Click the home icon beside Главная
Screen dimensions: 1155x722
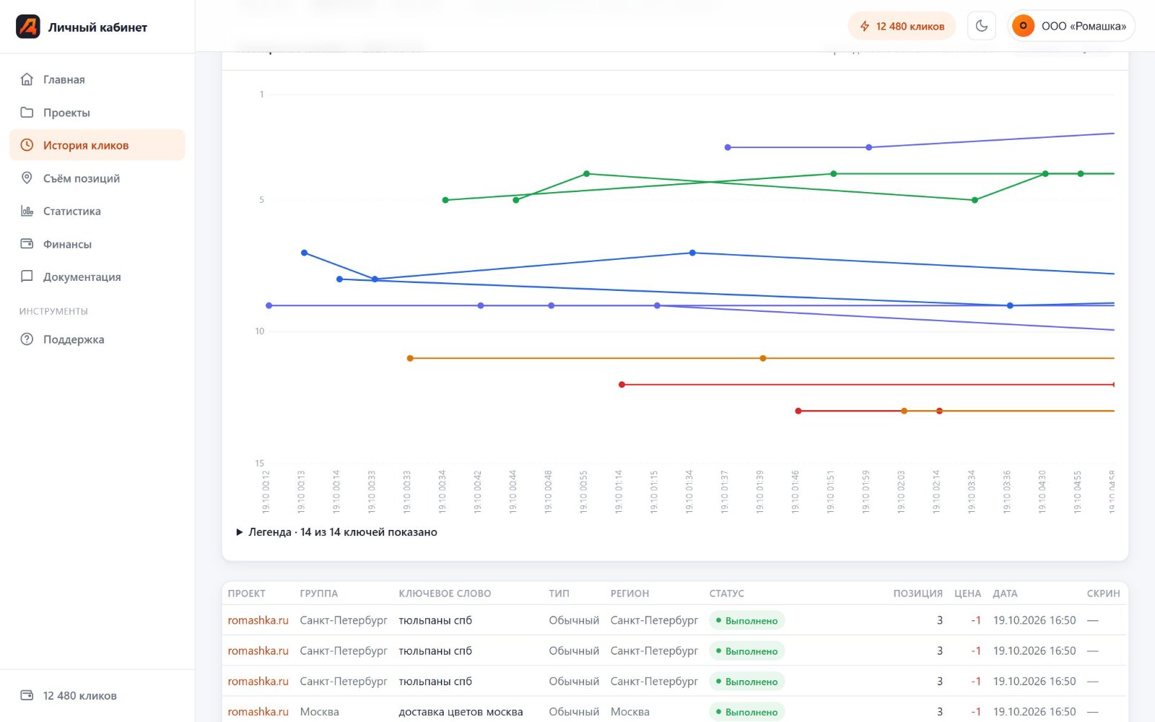[x=27, y=79]
